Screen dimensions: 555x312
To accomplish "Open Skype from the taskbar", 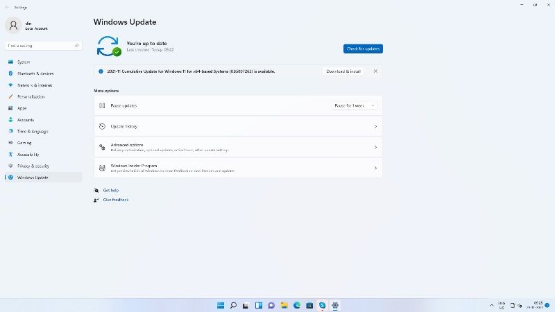I will coord(322,305).
